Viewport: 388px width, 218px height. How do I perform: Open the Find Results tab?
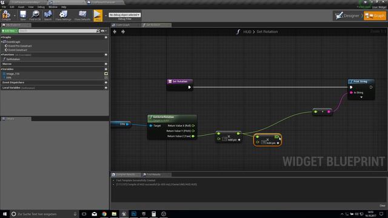coord(156,174)
